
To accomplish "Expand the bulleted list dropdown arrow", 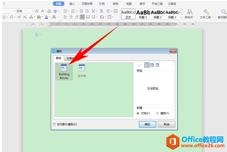I will 69,11.
